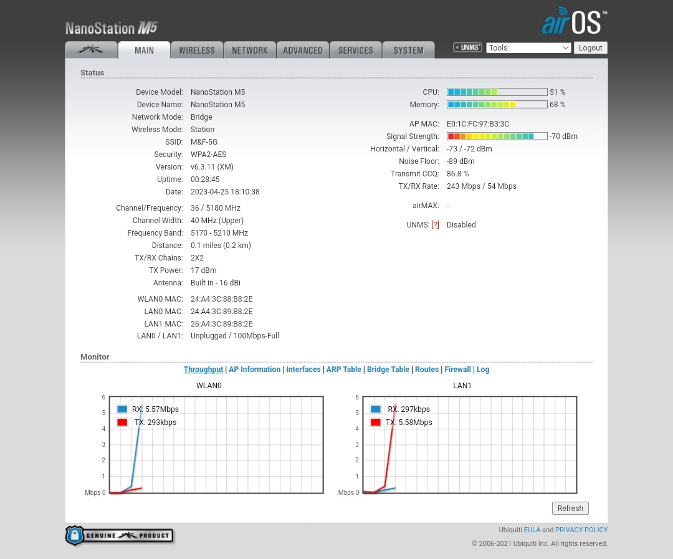Switch to the MAIN tab
The height and width of the screenshot is (559, 673).
pos(144,50)
